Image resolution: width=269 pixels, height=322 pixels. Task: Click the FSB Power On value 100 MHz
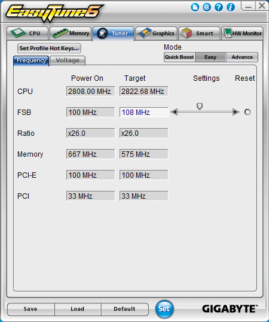click(x=90, y=112)
